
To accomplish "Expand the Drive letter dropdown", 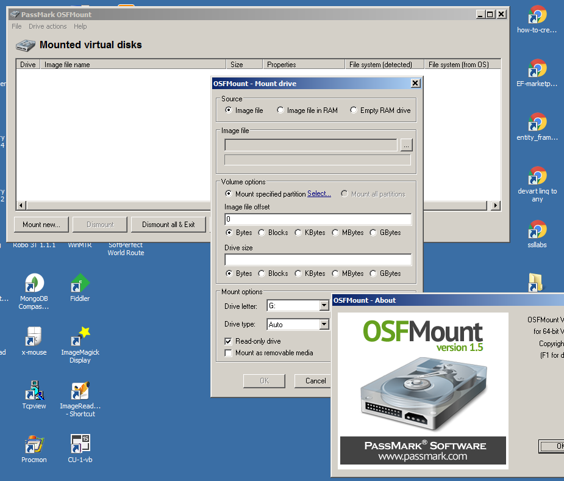I will pyautogui.click(x=324, y=306).
